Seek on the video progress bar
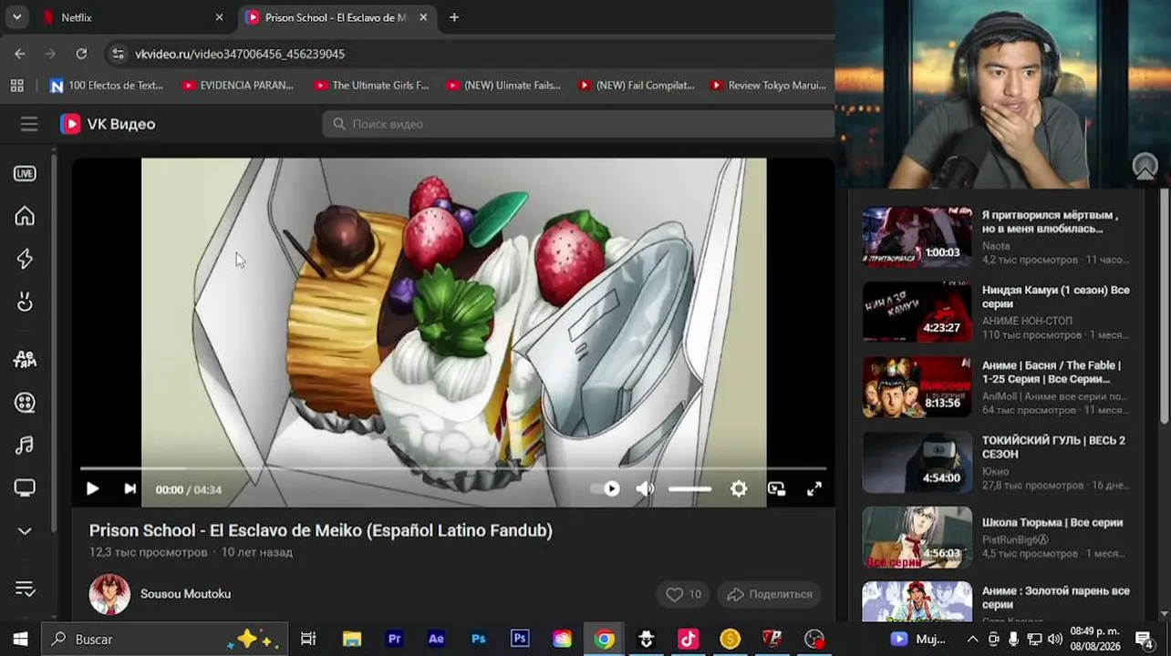Screen dimensions: 1171x656 (452, 468)
